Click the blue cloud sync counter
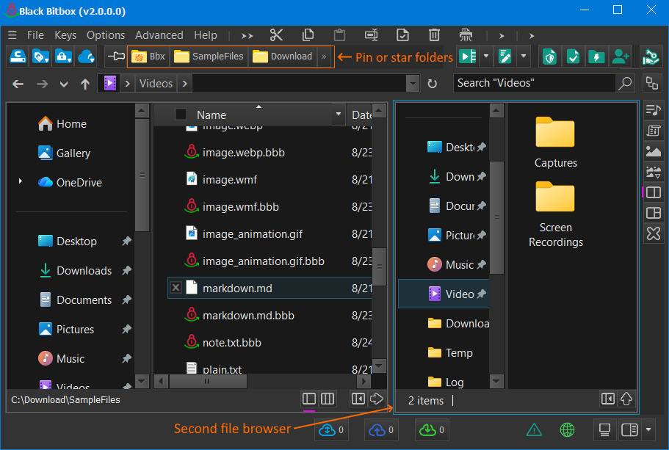This screenshot has height=450, width=669. pyautogui.click(x=331, y=430)
